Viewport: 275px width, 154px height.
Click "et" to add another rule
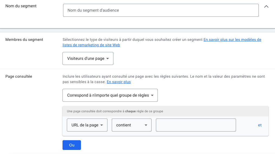[260, 125]
